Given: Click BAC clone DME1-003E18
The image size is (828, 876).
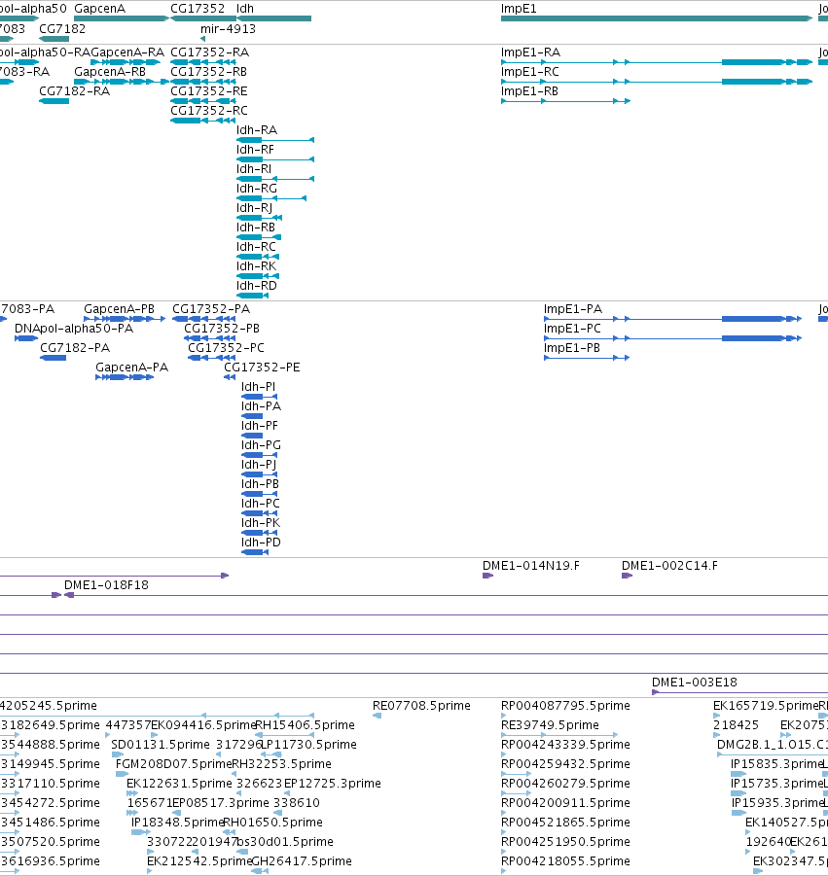Looking at the screenshot, I should click(695, 683).
